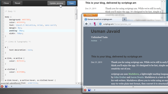This screenshot has height=94, width=168.
Task: Close the add-on bar in editor window
Action: point(11,86)
